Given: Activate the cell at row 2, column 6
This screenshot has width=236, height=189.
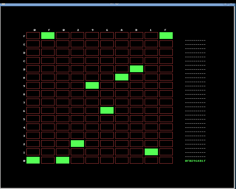Looking at the screenshot, I should pyautogui.click(x=107, y=144).
